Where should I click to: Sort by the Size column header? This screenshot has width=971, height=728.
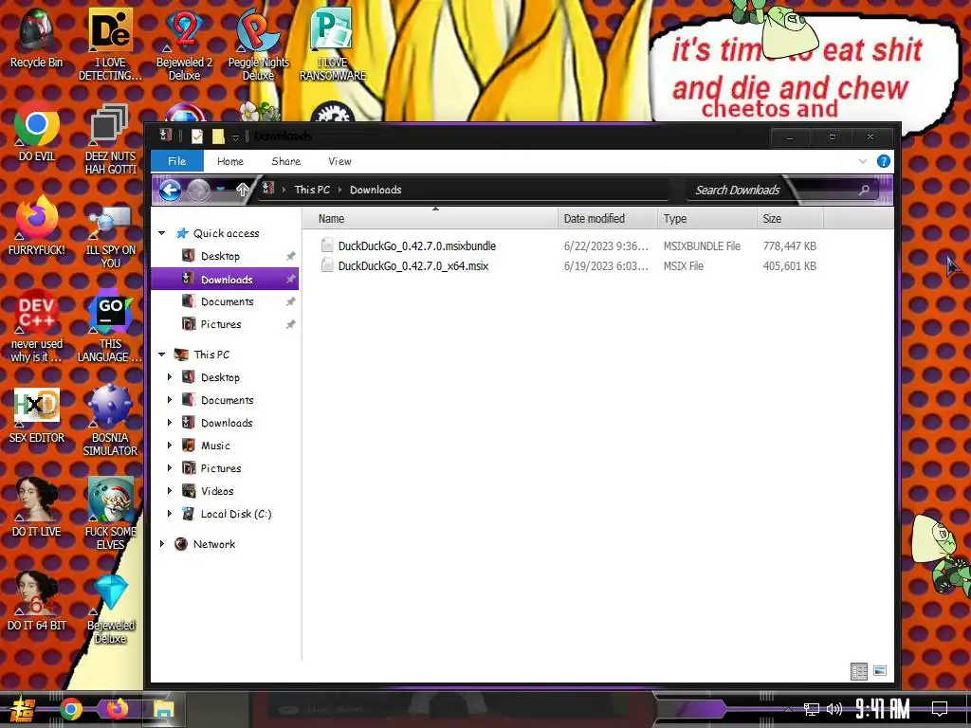click(790, 219)
